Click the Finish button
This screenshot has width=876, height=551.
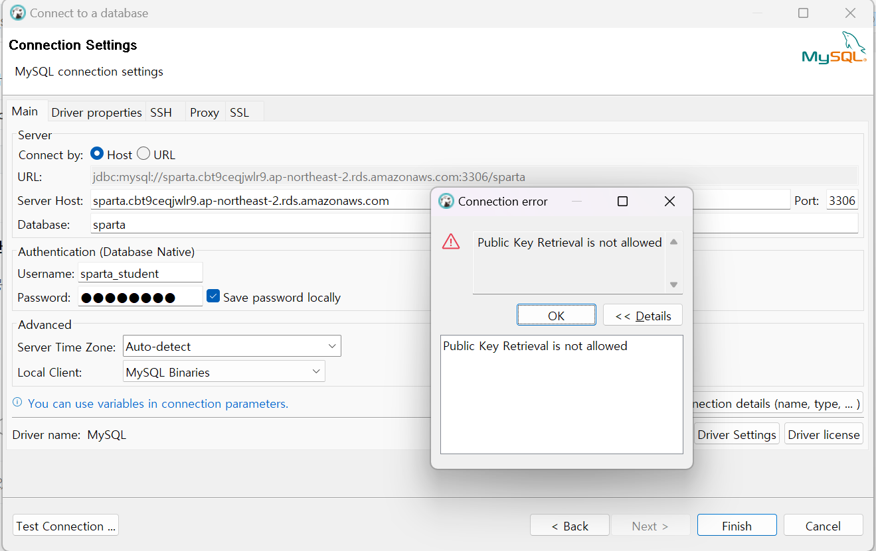pos(737,526)
